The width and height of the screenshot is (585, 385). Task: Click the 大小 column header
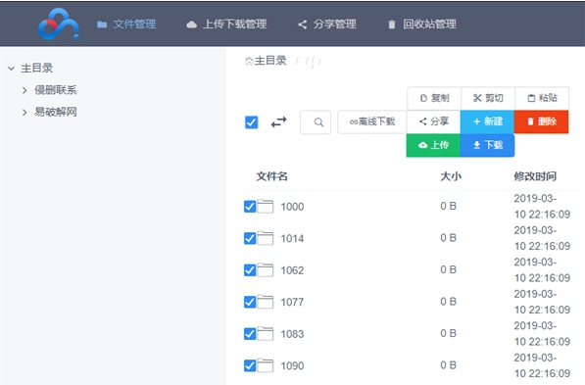pyautogui.click(x=451, y=176)
